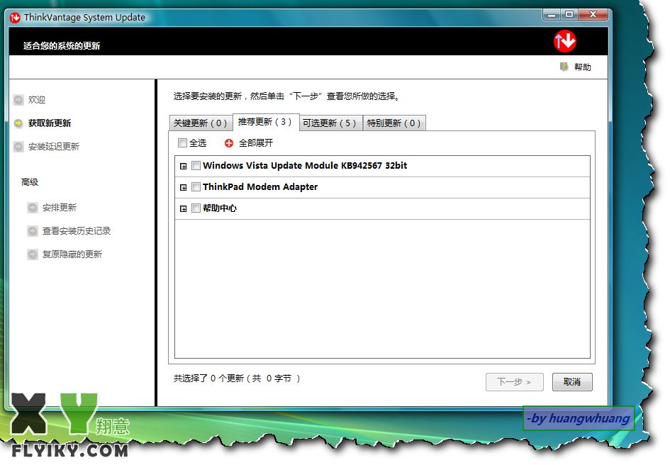This screenshot has height=465, width=670.
Task: Open the 帮助 help link
Action: pyautogui.click(x=582, y=67)
